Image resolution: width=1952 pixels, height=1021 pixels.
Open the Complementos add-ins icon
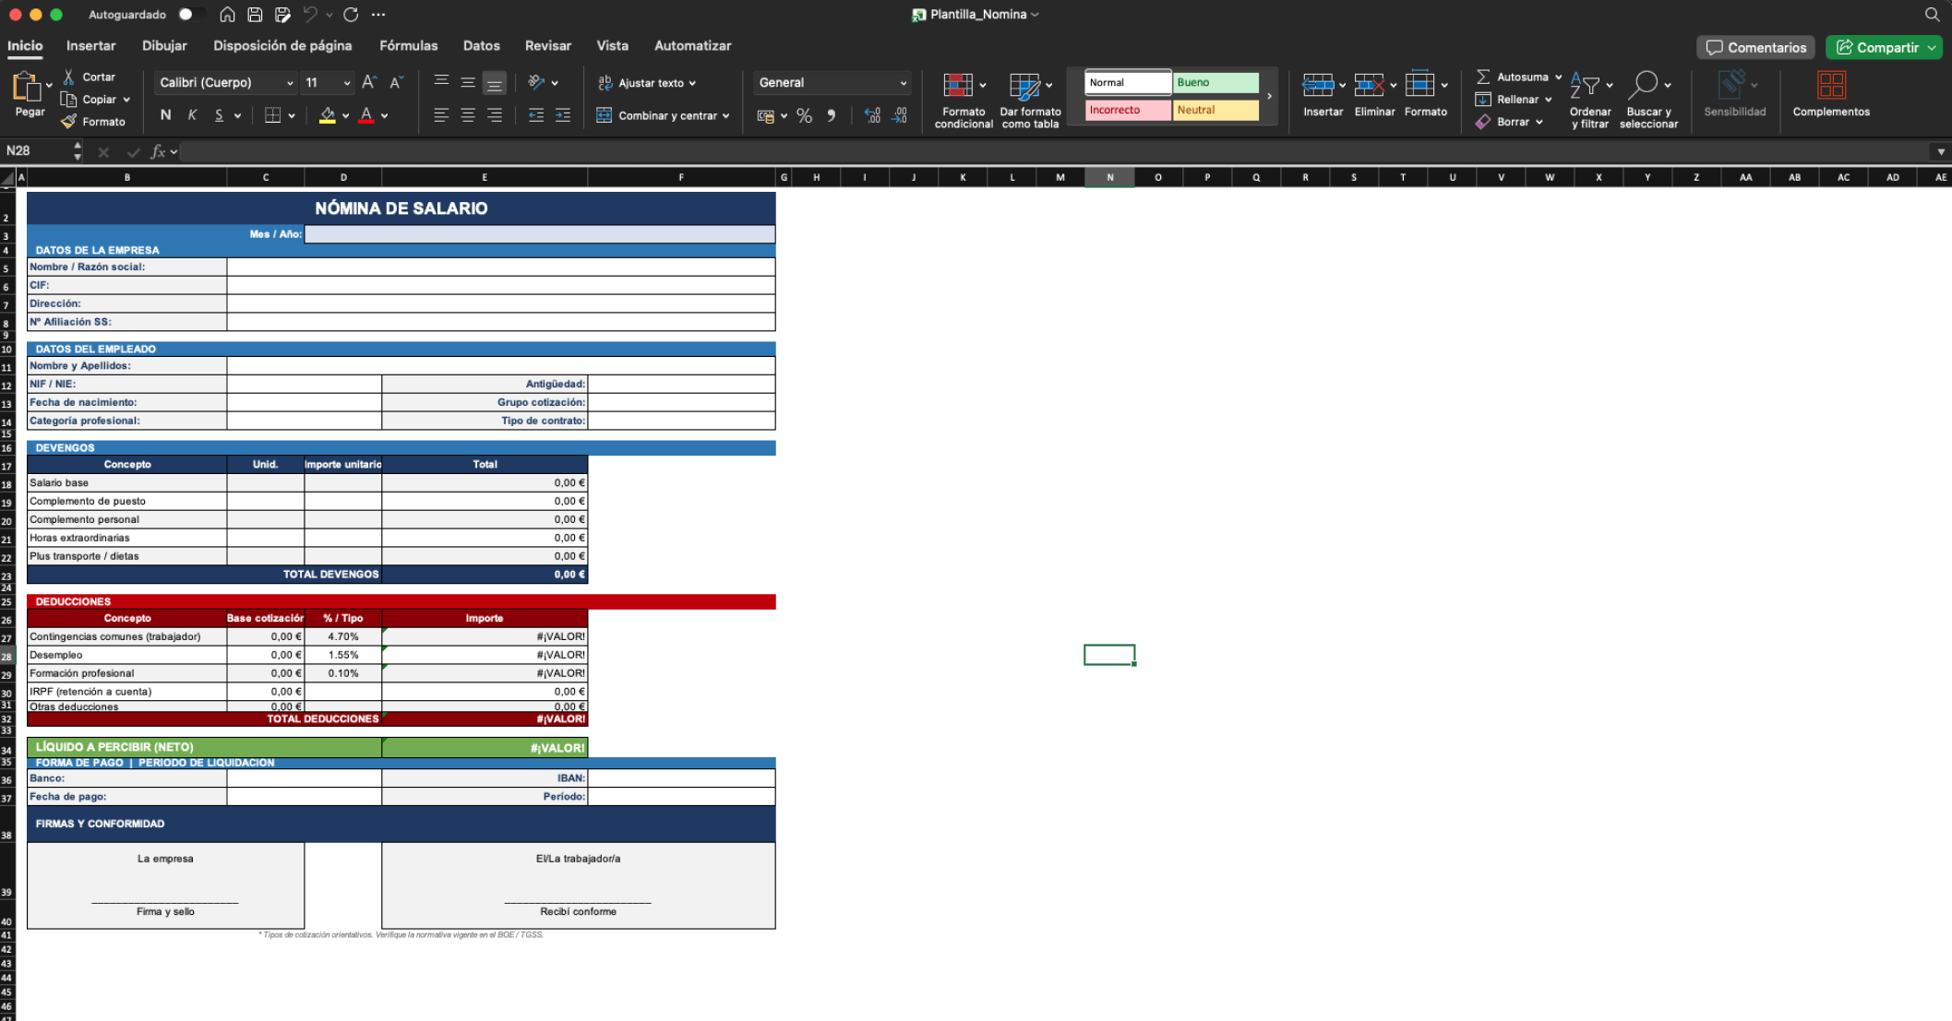pyautogui.click(x=1830, y=86)
